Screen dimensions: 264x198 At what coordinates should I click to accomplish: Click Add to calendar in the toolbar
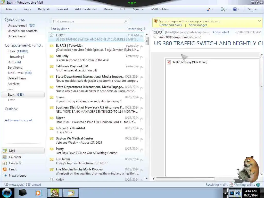pos(86,9)
